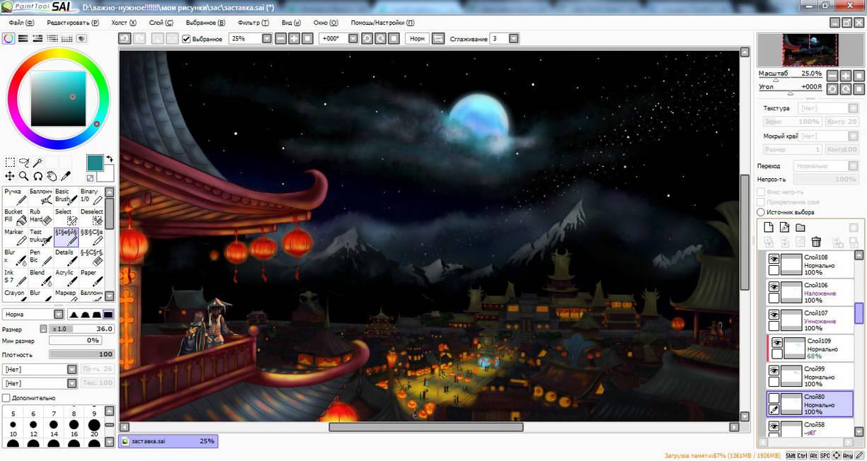Screen dimensions: 867x461
Task: Hide layer Слой109 via eye icon
Action: click(777, 342)
